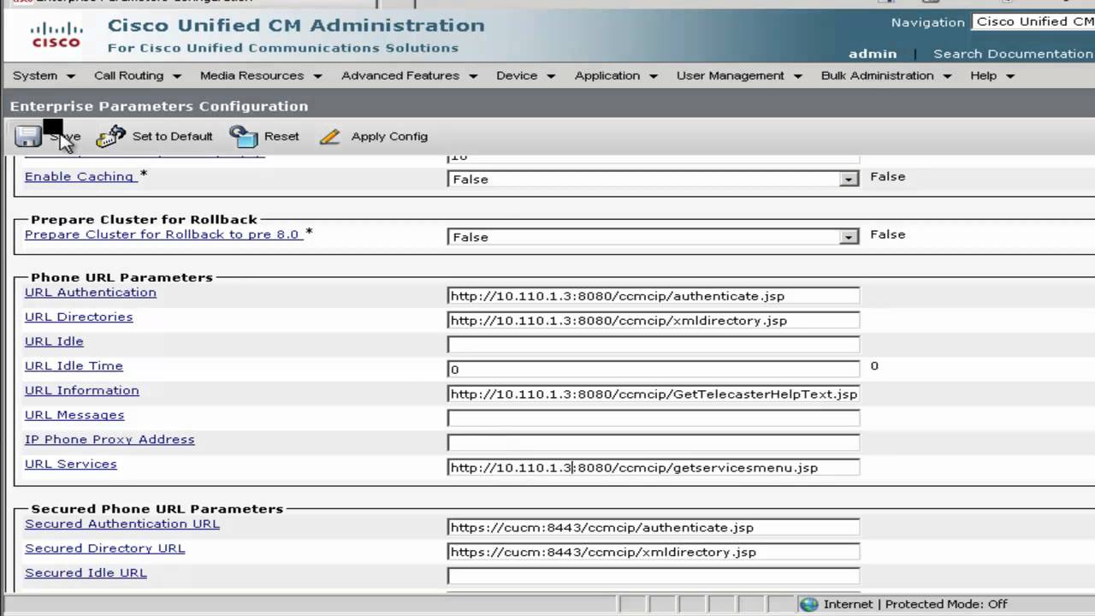Viewport: 1095px width, 616px height.
Task: Open the Navigation dropdown
Action: click(1033, 22)
